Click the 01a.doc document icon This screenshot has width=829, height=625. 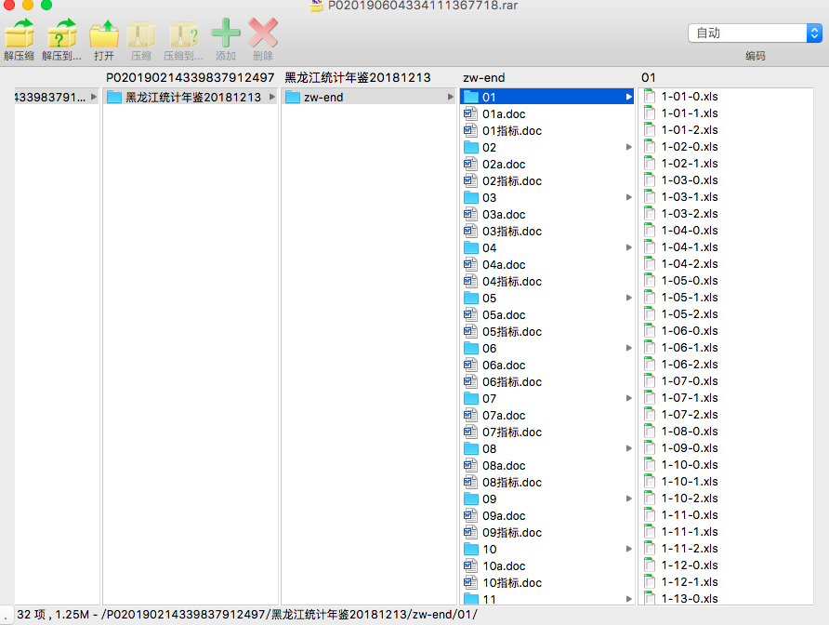pyautogui.click(x=470, y=113)
